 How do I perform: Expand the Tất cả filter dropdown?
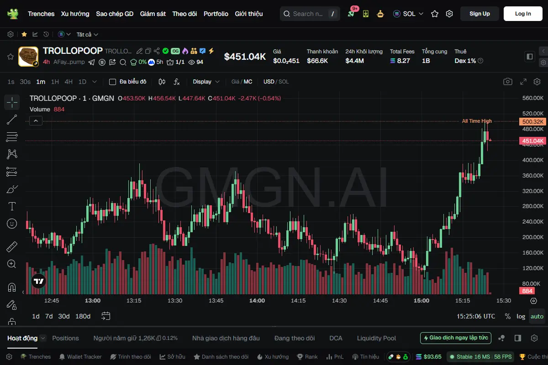[x=88, y=34]
